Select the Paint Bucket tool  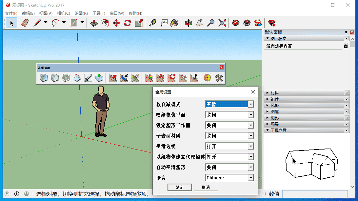174,23
